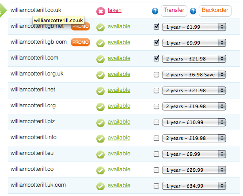Open the help icon beside Backorder
243x196 pixels.
[x=193, y=11]
